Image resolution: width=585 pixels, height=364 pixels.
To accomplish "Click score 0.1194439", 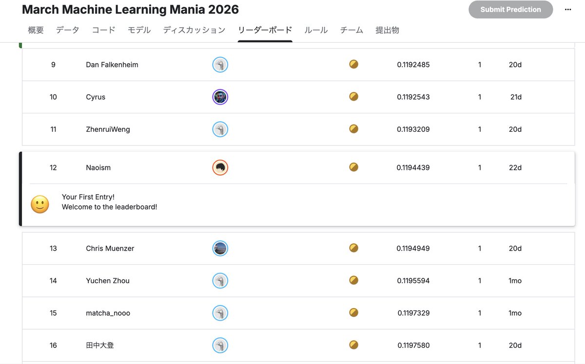I will click(413, 168).
